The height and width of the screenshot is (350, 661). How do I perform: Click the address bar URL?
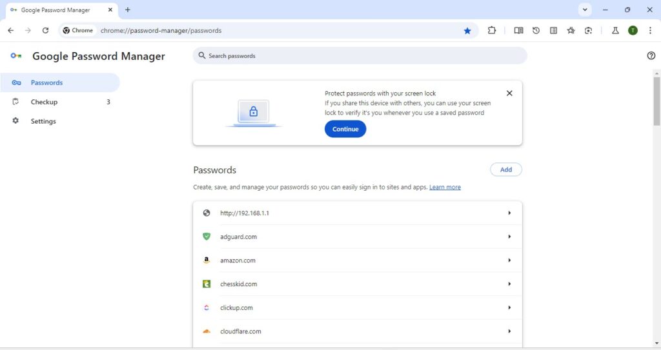pos(161,30)
